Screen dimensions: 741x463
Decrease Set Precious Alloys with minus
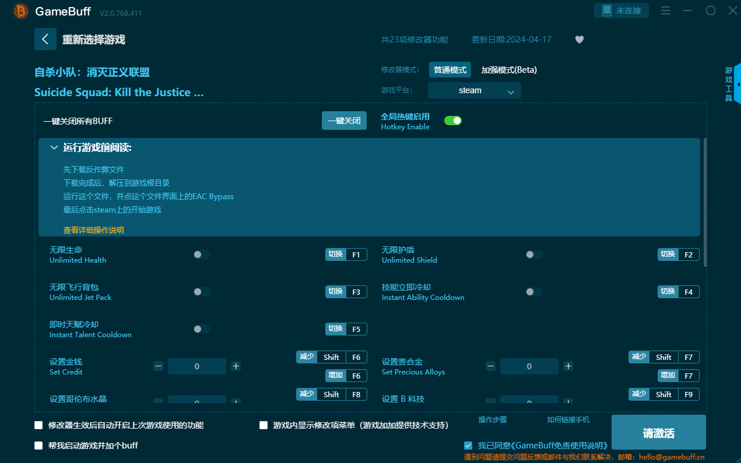[x=491, y=366]
